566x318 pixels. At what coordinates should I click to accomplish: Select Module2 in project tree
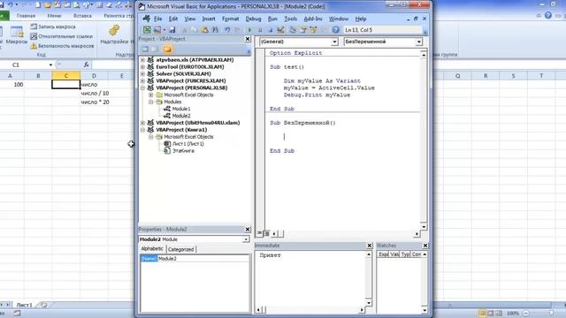tap(181, 116)
